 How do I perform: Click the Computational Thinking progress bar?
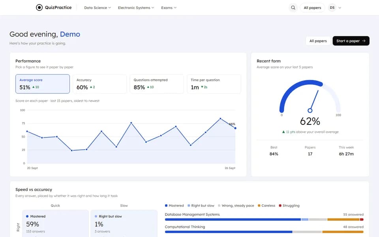264,232
